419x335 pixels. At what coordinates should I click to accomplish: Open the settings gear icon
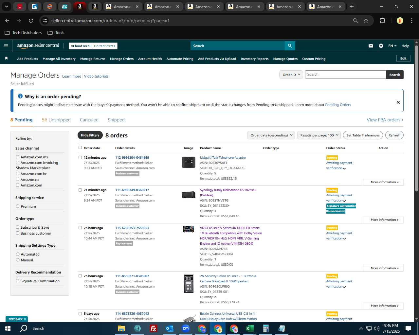pyautogui.click(x=381, y=46)
